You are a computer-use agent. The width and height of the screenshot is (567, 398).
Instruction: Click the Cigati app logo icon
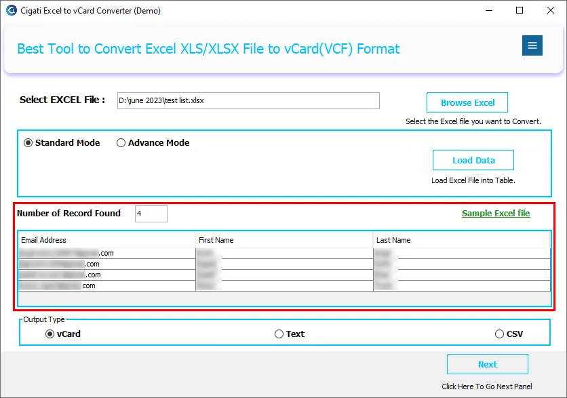click(12, 10)
